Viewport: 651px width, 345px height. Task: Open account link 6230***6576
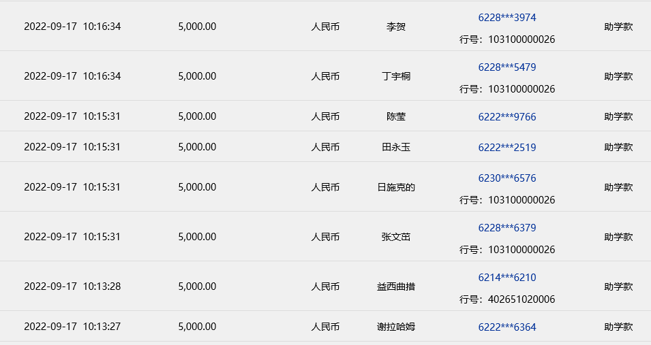(x=507, y=178)
